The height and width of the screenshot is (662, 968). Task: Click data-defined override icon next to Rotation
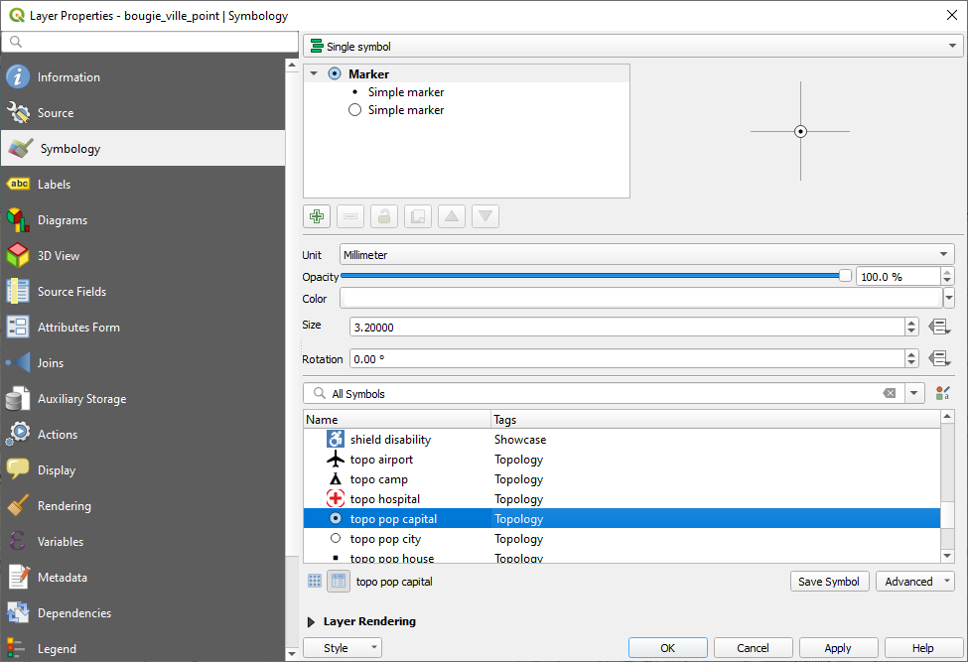[939, 358]
